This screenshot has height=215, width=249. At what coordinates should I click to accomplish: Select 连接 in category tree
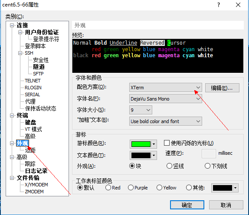pos(22,26)
